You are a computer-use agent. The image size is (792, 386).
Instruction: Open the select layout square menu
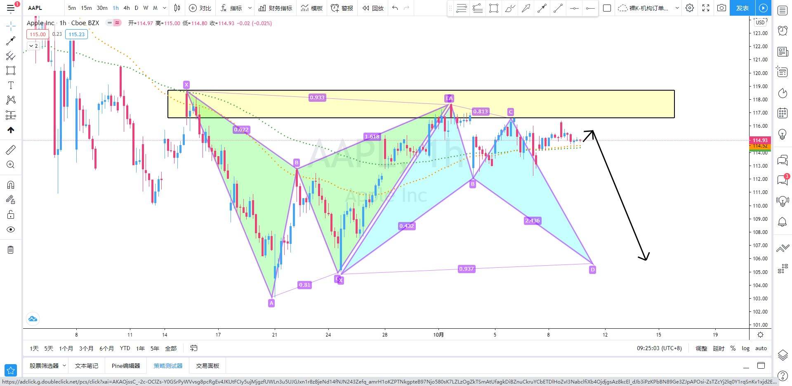(x=607, y=8)
